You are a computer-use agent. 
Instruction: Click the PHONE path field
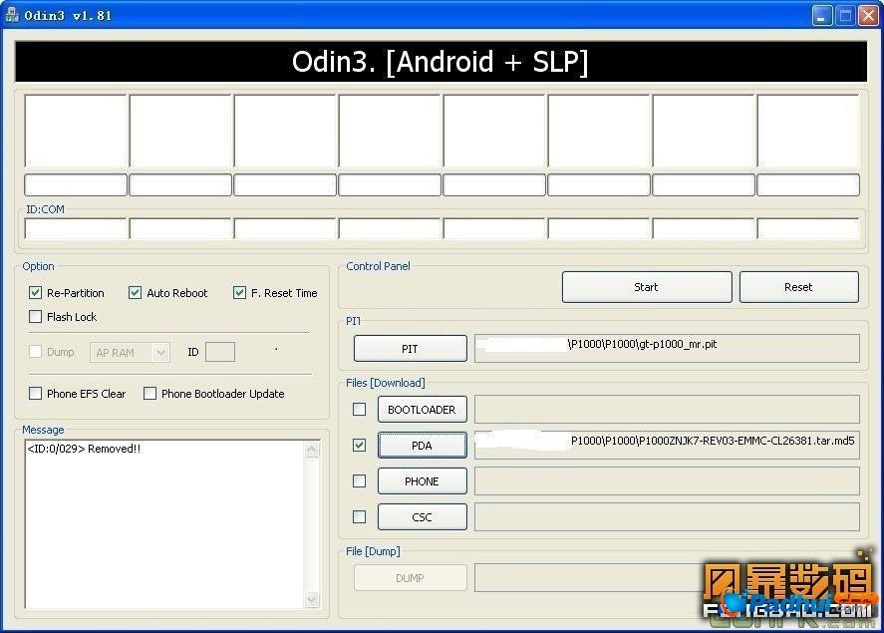[667, 480]
